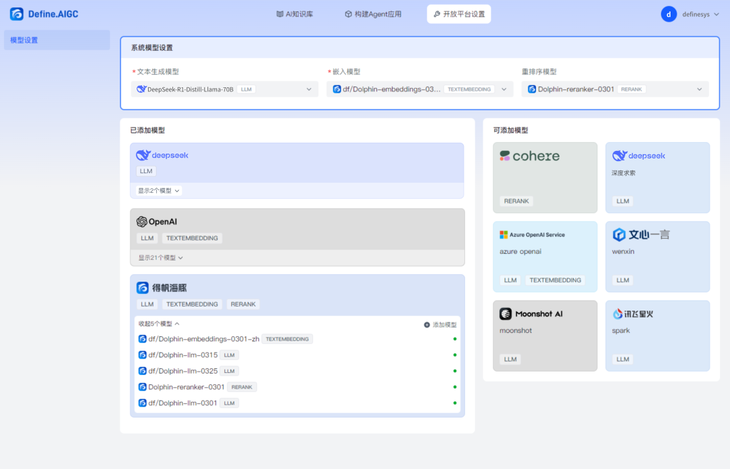Image resolution: width=730 pixels, height=469 pixels.
Task: Click the icon of Dolphin-reranker-0301 list row
Action: [143, 387]
